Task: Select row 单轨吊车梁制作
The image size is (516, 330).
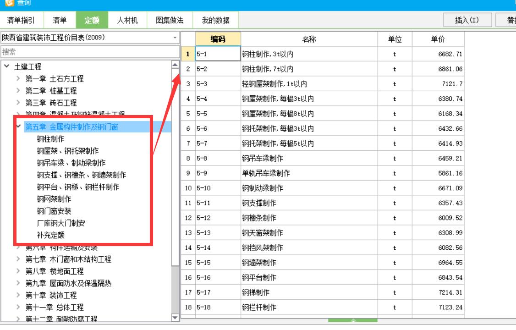Action: (323, 173)
